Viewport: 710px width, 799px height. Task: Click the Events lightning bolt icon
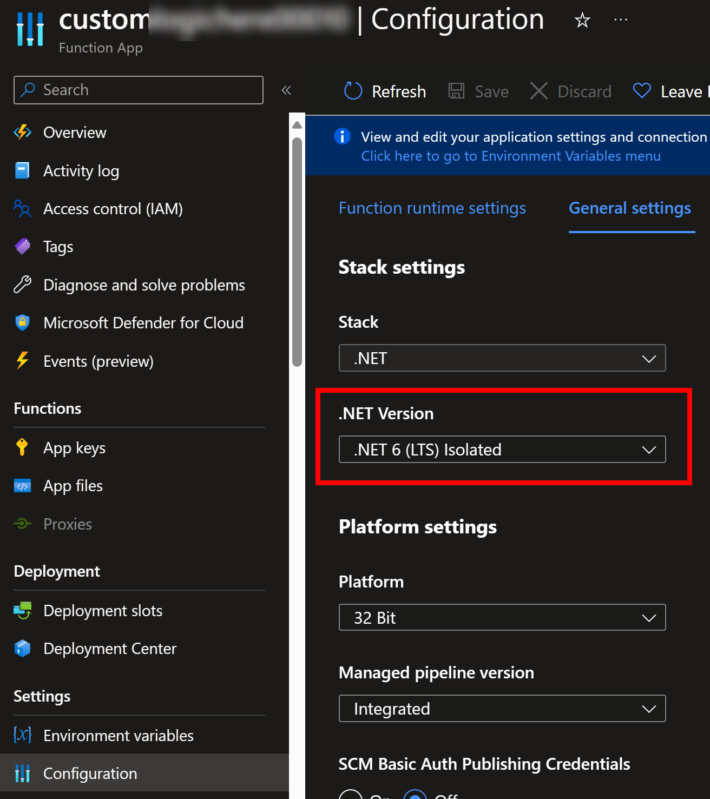[x=22, y=360]
